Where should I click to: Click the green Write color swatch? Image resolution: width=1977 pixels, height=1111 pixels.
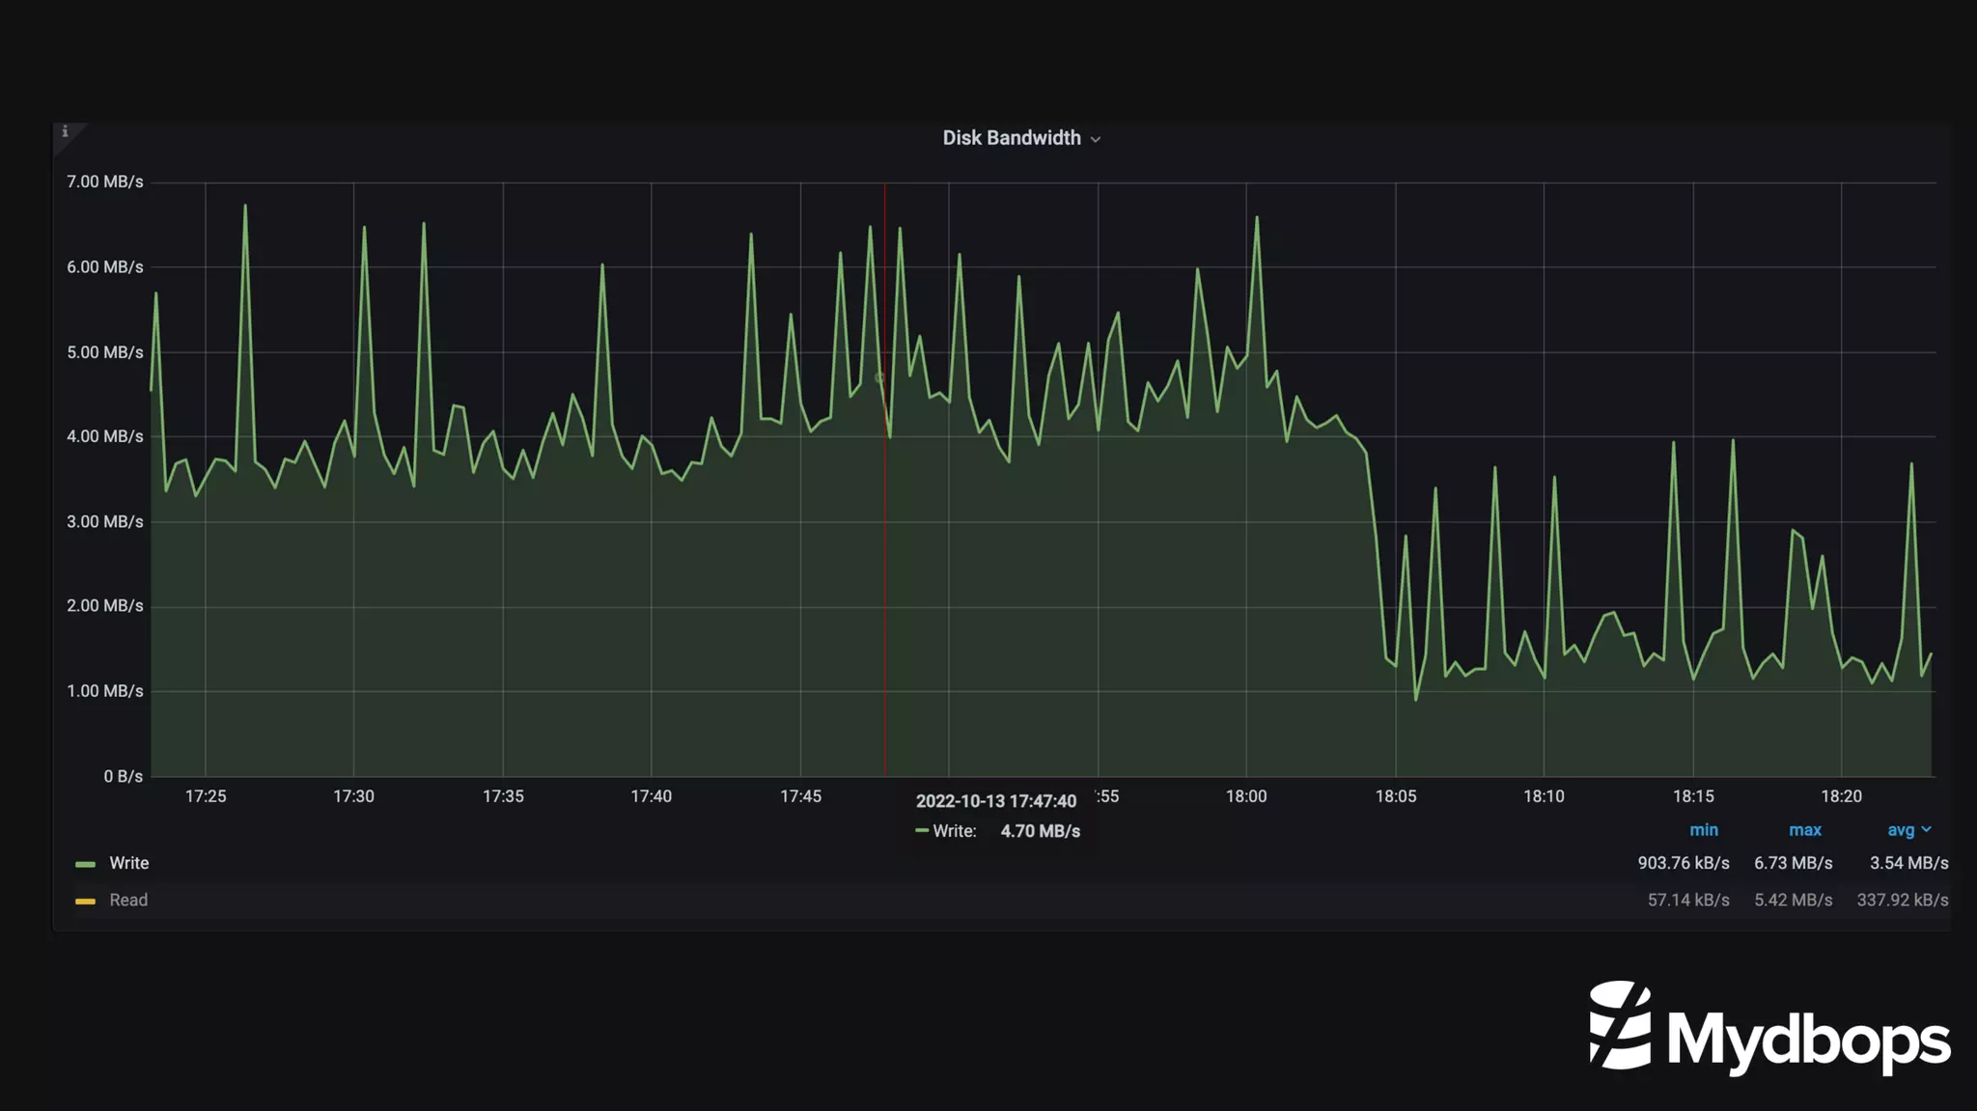(85, 864)
